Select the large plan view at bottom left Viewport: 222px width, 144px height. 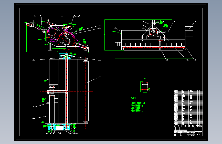pos(67,94)
